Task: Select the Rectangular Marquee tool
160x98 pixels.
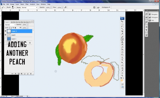Action: (122, 24)
